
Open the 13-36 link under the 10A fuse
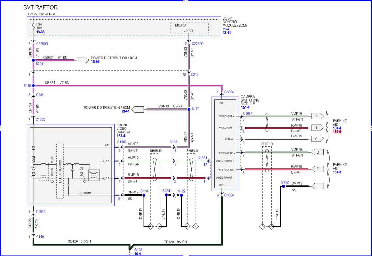40,32
